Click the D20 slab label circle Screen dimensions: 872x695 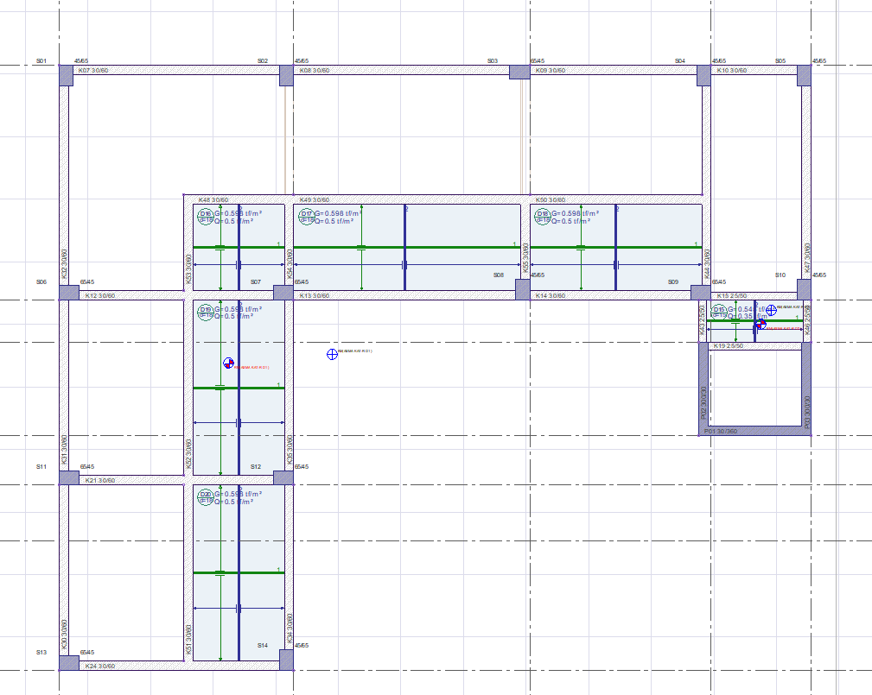pos(206,495)
